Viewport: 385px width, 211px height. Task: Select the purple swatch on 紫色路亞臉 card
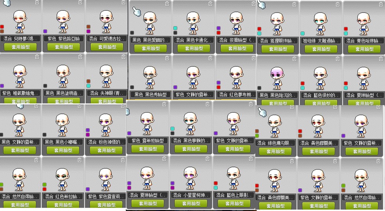coord(45,31)
